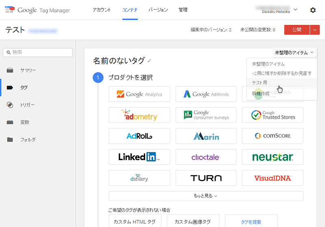Follow the タグを提案 link

pos(251,222)
